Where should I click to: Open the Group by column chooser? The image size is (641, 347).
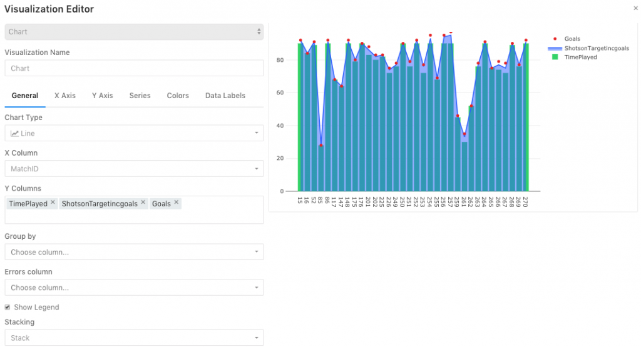(134, 252)
